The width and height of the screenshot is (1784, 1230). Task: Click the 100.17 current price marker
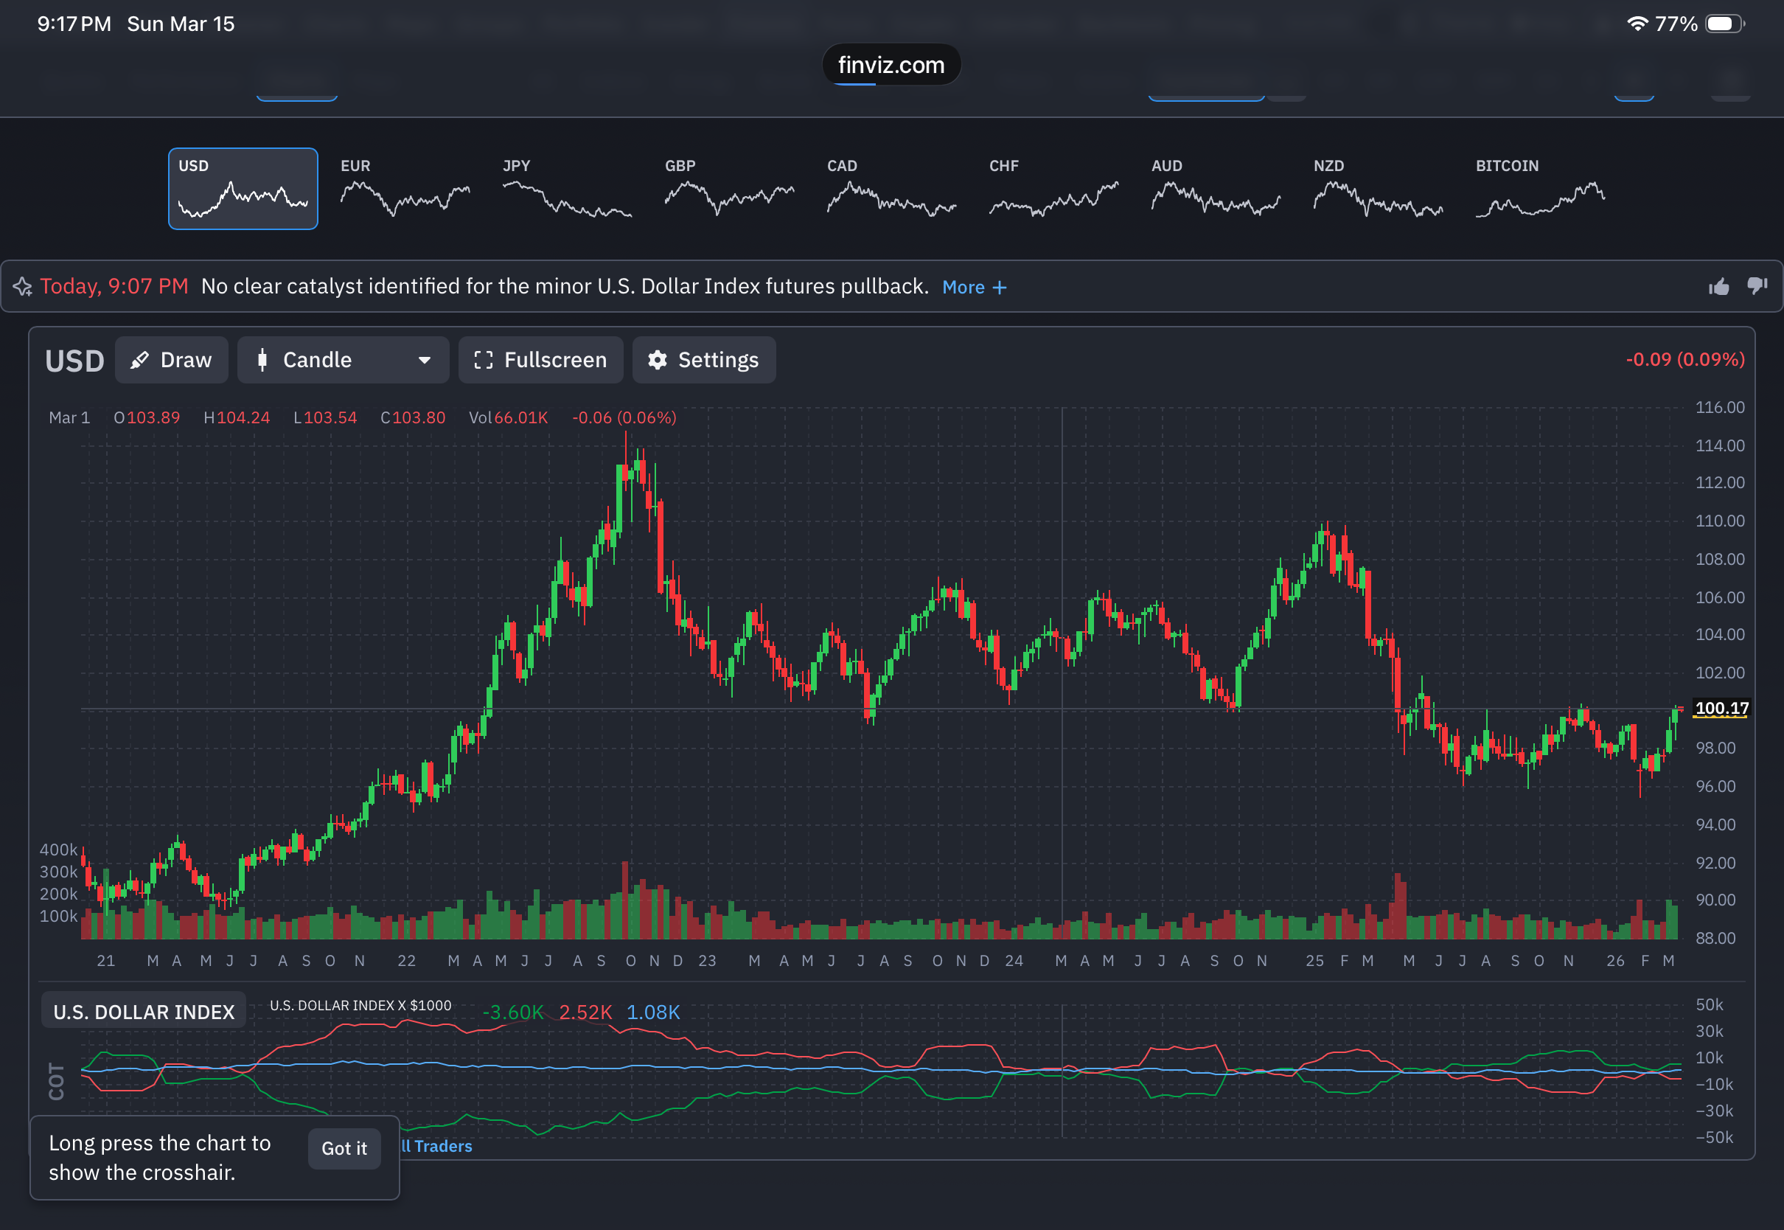coord(1721,708)
